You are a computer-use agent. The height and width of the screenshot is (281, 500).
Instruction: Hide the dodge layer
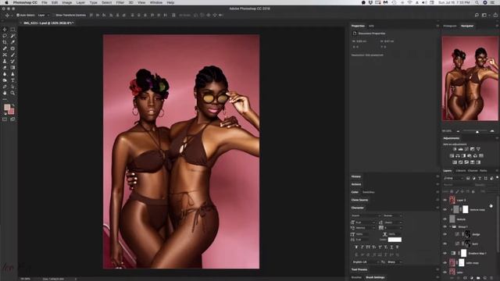(x=445, y=234)
